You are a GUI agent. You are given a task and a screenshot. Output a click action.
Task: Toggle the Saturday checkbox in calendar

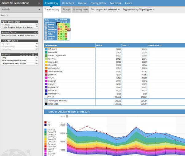(46, 37)
